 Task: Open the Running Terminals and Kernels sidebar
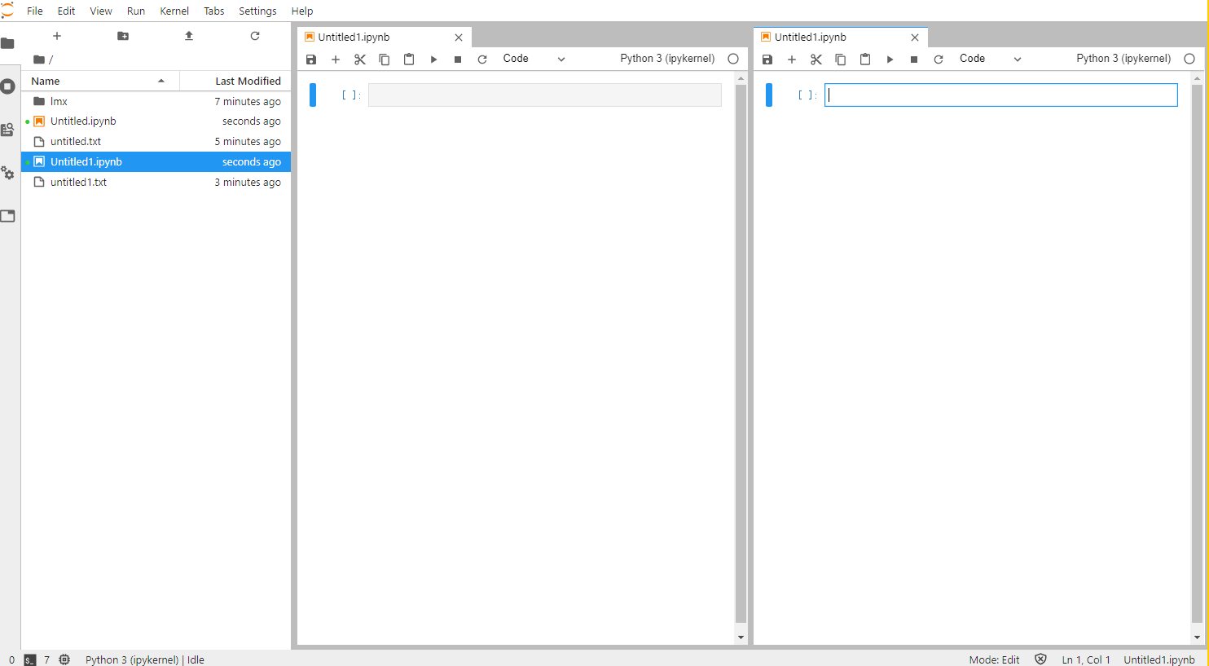8,86
